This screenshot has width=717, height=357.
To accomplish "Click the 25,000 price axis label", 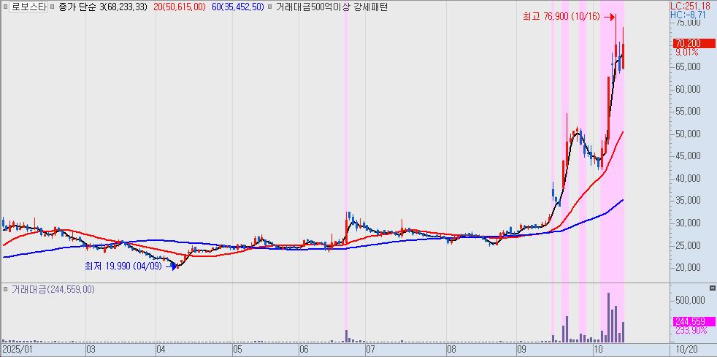I will (x=689, y=245).
